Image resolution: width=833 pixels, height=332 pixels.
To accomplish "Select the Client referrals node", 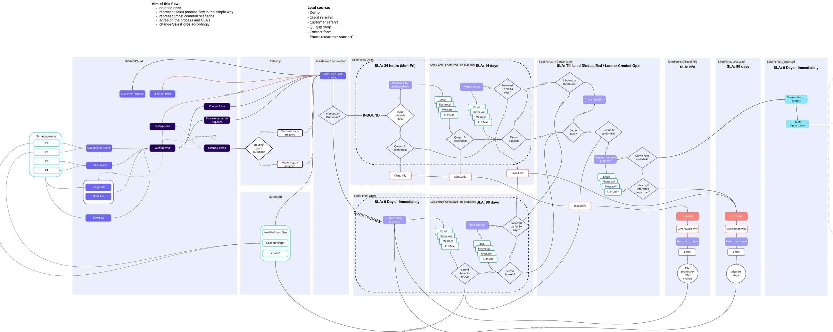I will click(x=162, y=94).
